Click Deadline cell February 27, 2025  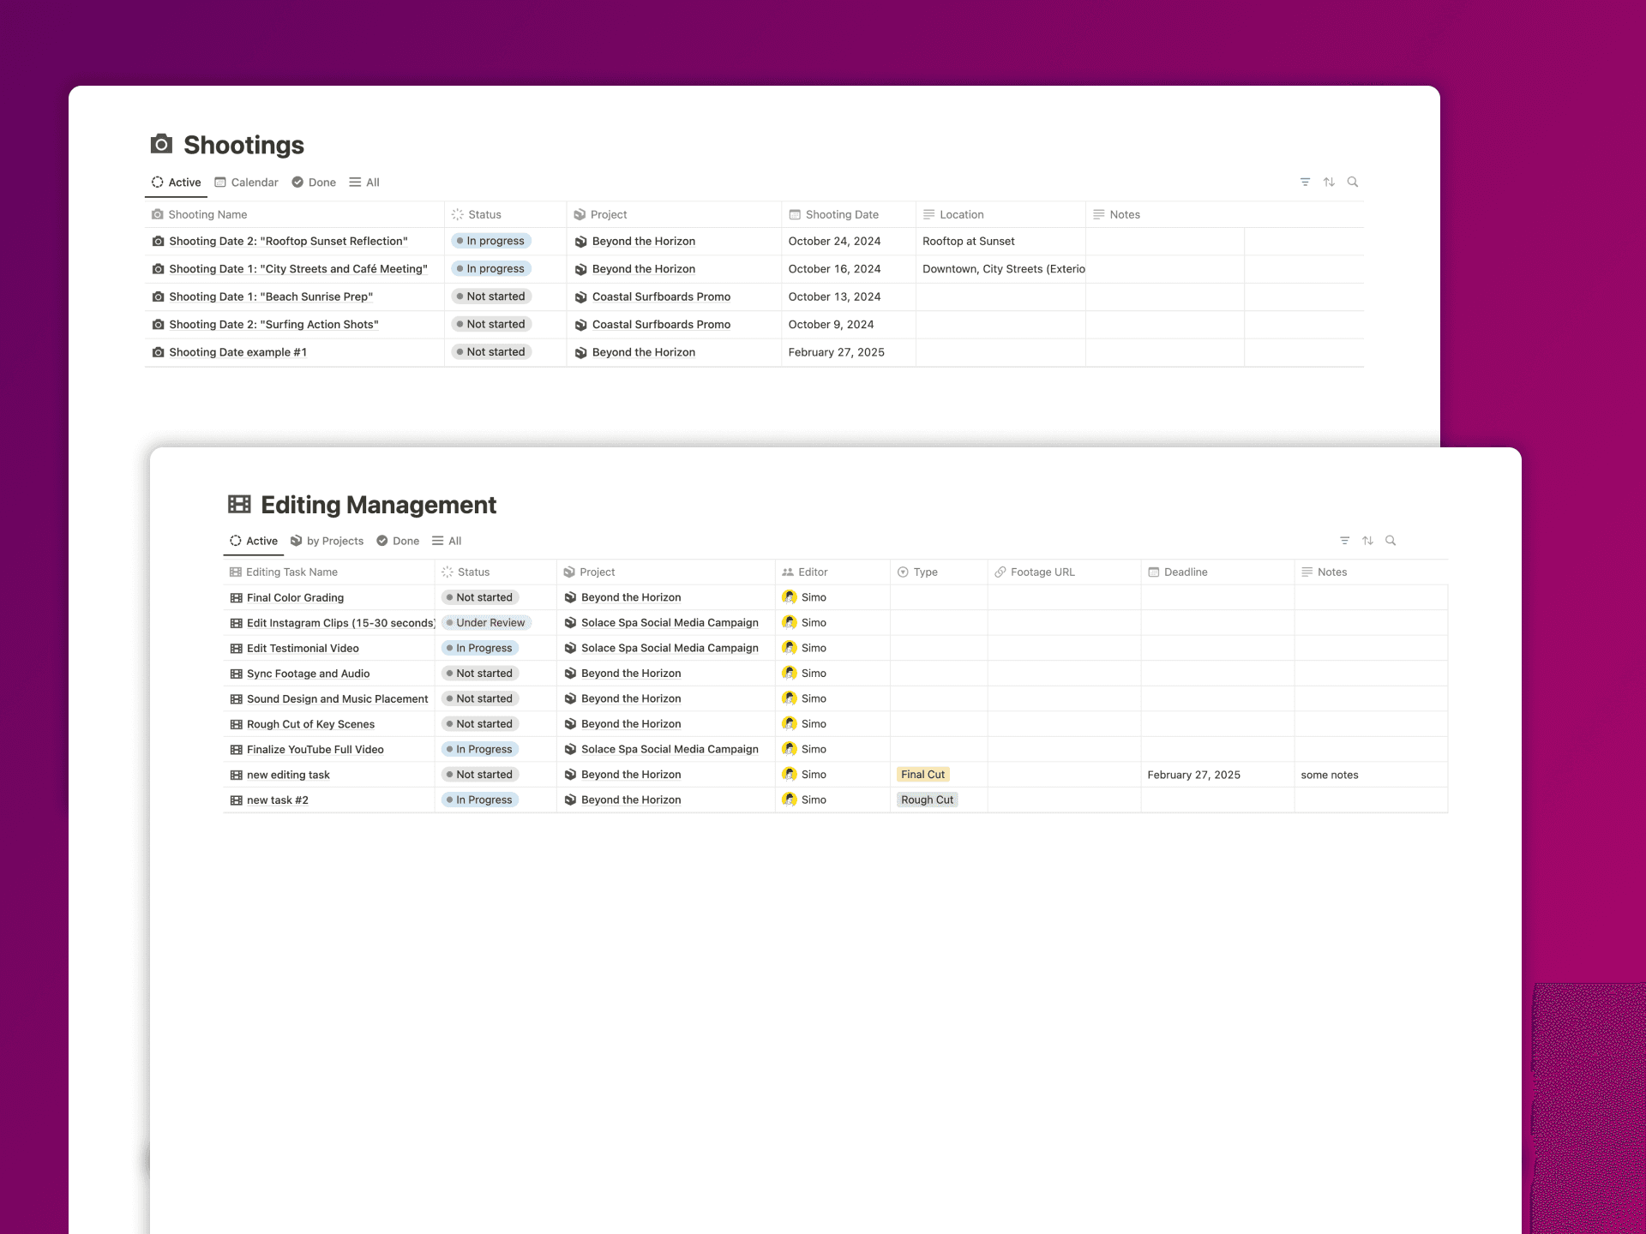point(1193,775)
